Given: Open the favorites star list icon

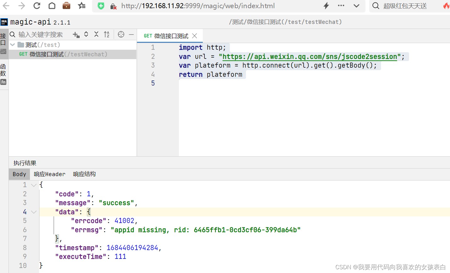Looking at the screenshot, I should tap(82, 6).
